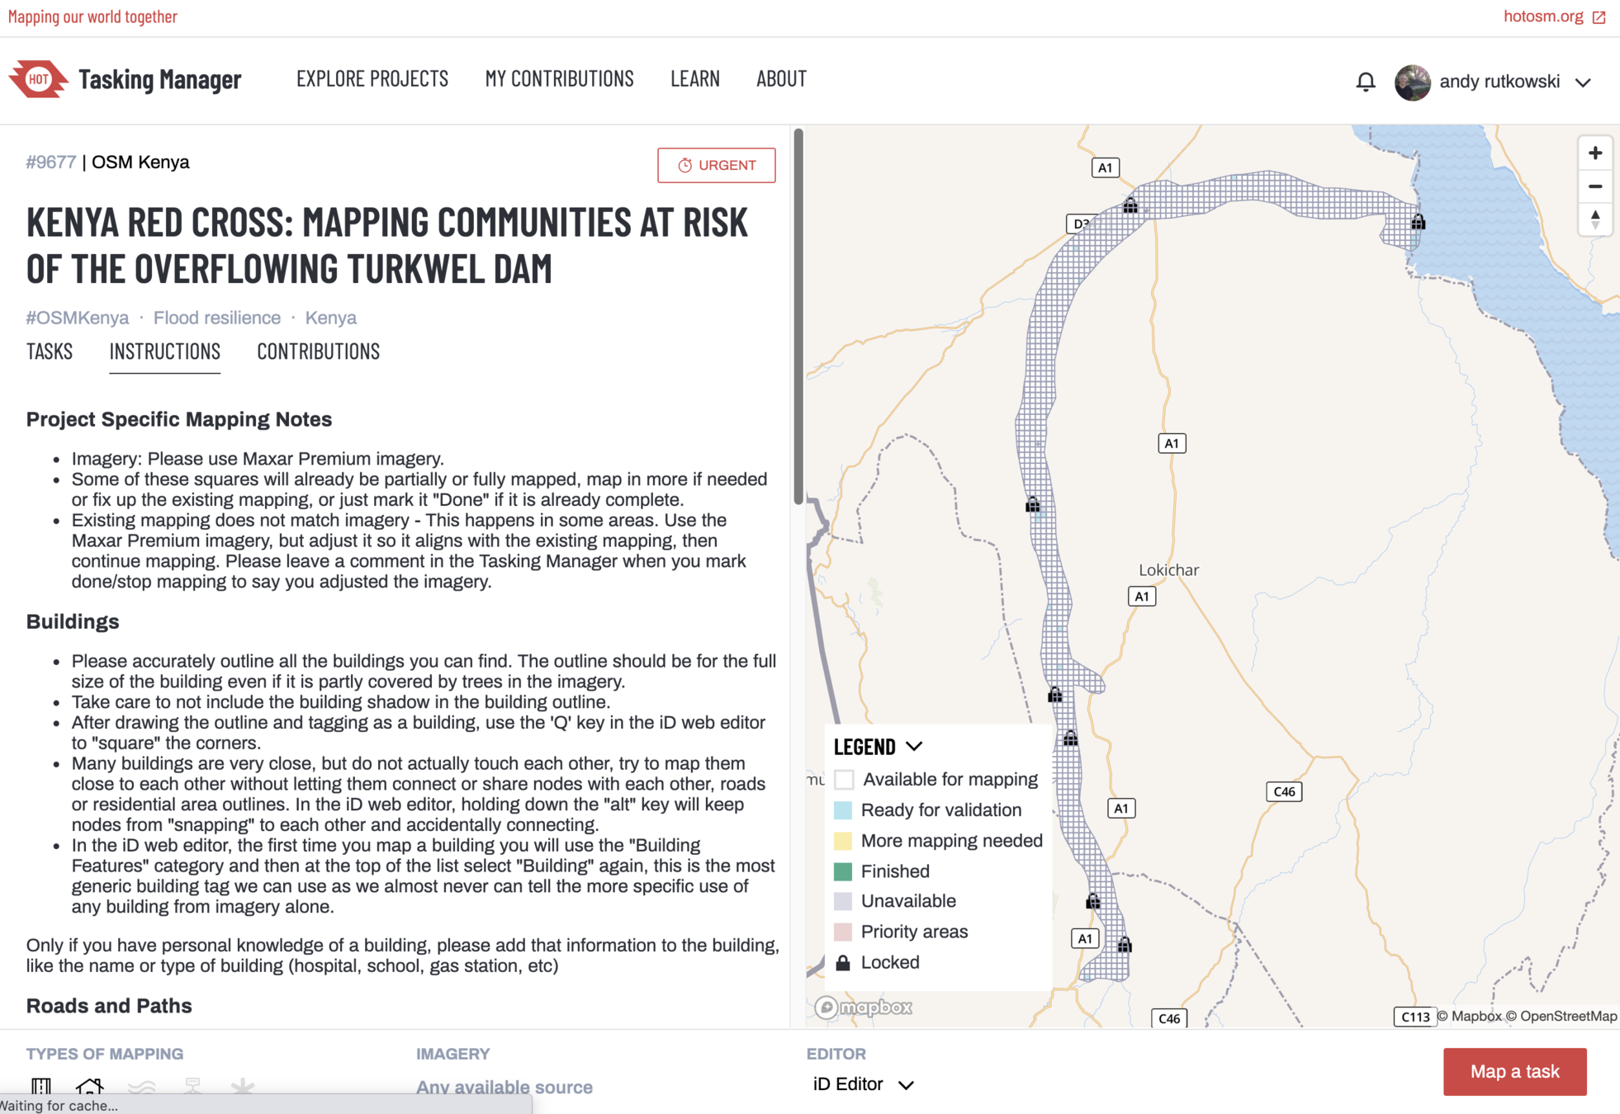The width and height of the screenshot is (1620, 1114).
Task: Click the notifications bell icon
Action: click(x=1366, y=82)
